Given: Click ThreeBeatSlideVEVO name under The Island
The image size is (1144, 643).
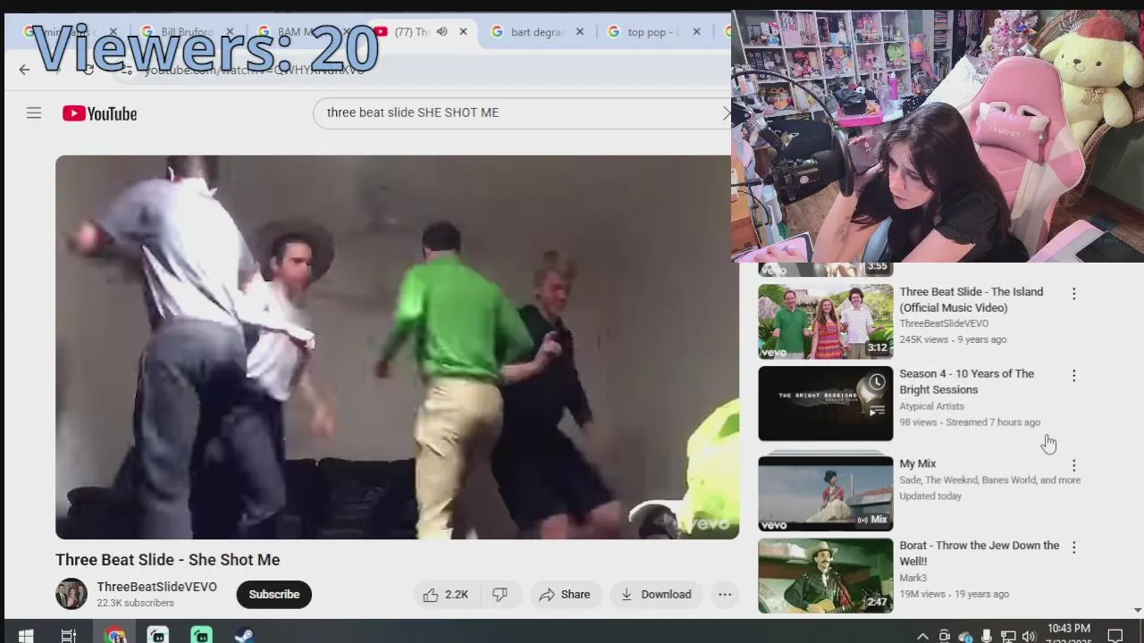Looking at the screenshot, I should pos(944,323).
